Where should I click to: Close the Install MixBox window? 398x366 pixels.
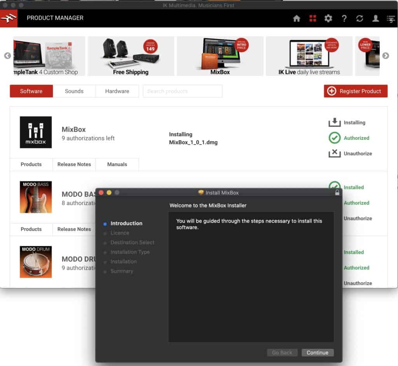(101, 193)
